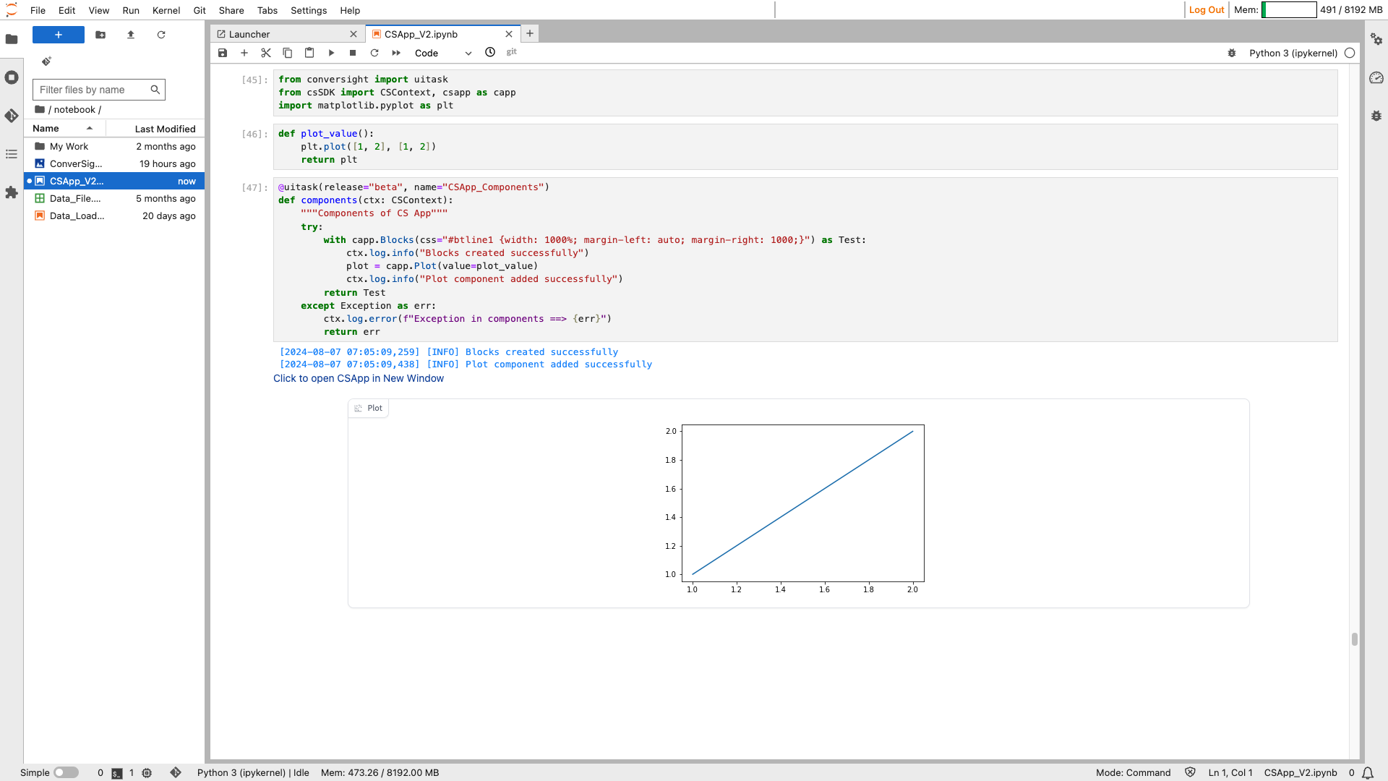Click the notebook vertical scrollbar
Image resolution: width=1388 pixels, height=781 pixels.
point(1355,639)
